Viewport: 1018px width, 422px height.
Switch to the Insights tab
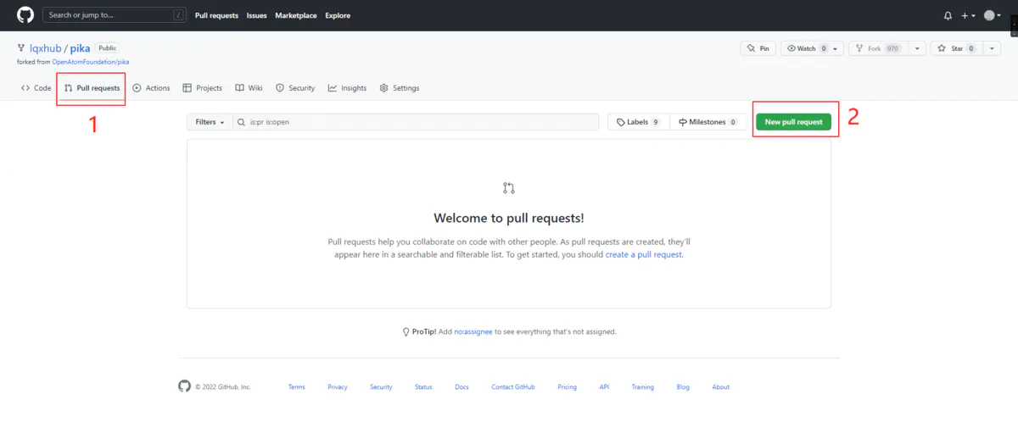(348, 88)
